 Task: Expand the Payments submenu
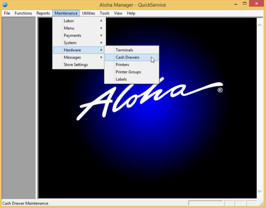(x=79, y=35)
